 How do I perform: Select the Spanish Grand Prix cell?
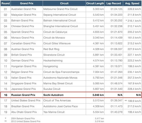(x=27, y=32)
